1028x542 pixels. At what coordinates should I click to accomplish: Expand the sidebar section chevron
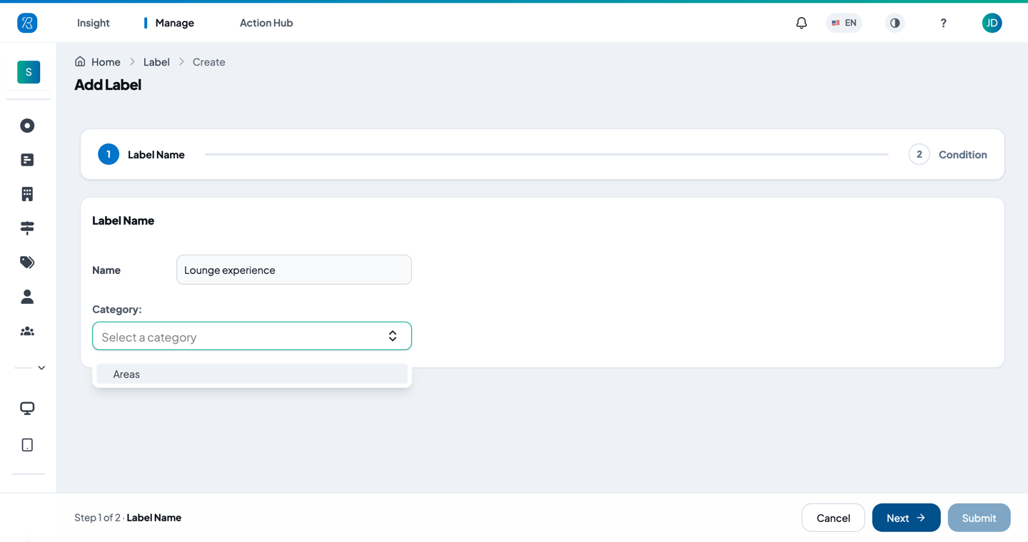pos(41,368)
